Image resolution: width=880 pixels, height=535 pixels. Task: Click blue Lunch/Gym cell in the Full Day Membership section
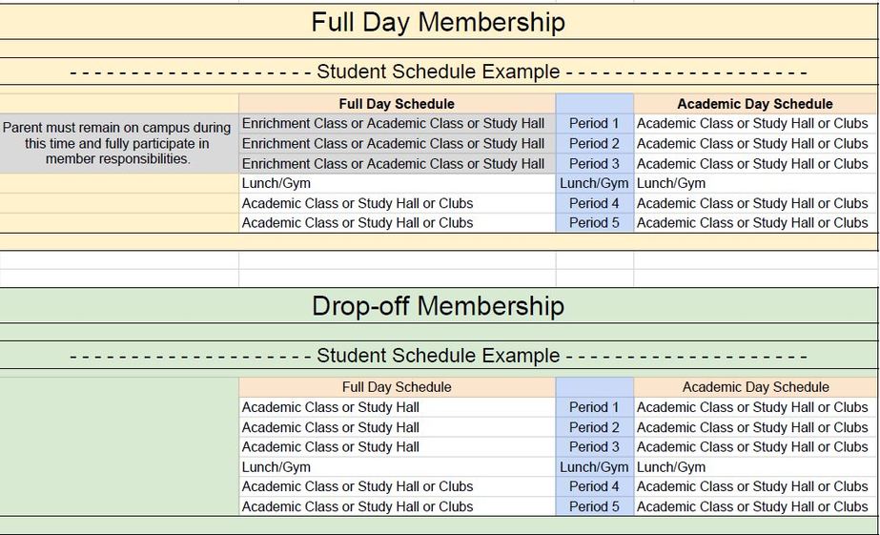tap(594, 183)
